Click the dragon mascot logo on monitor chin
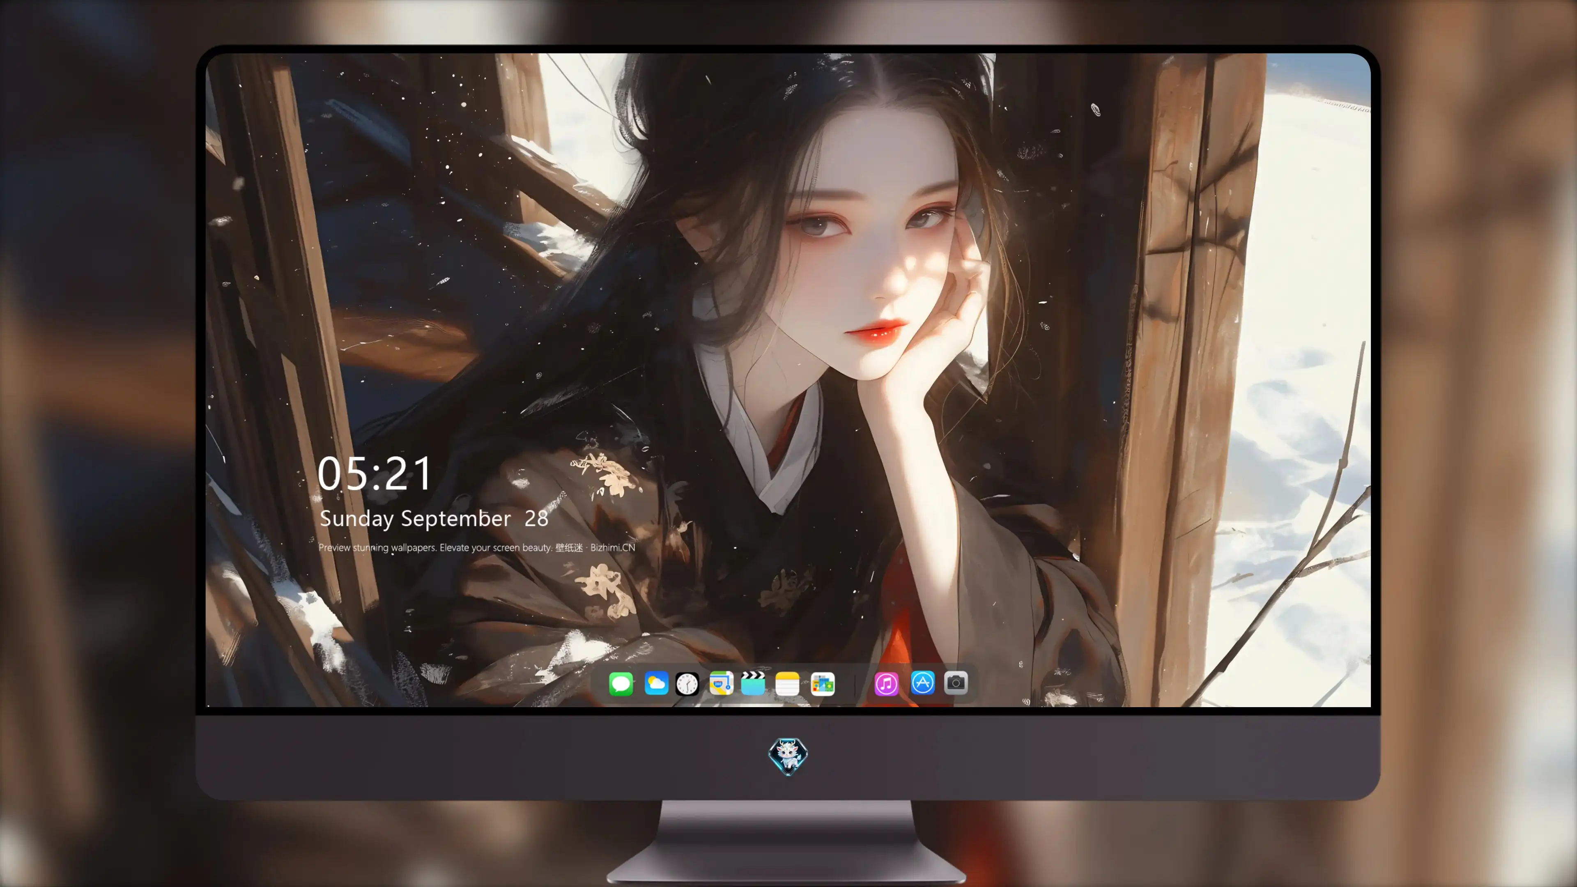Screen dimensions: 1577x887 click(x=788, y=756)
